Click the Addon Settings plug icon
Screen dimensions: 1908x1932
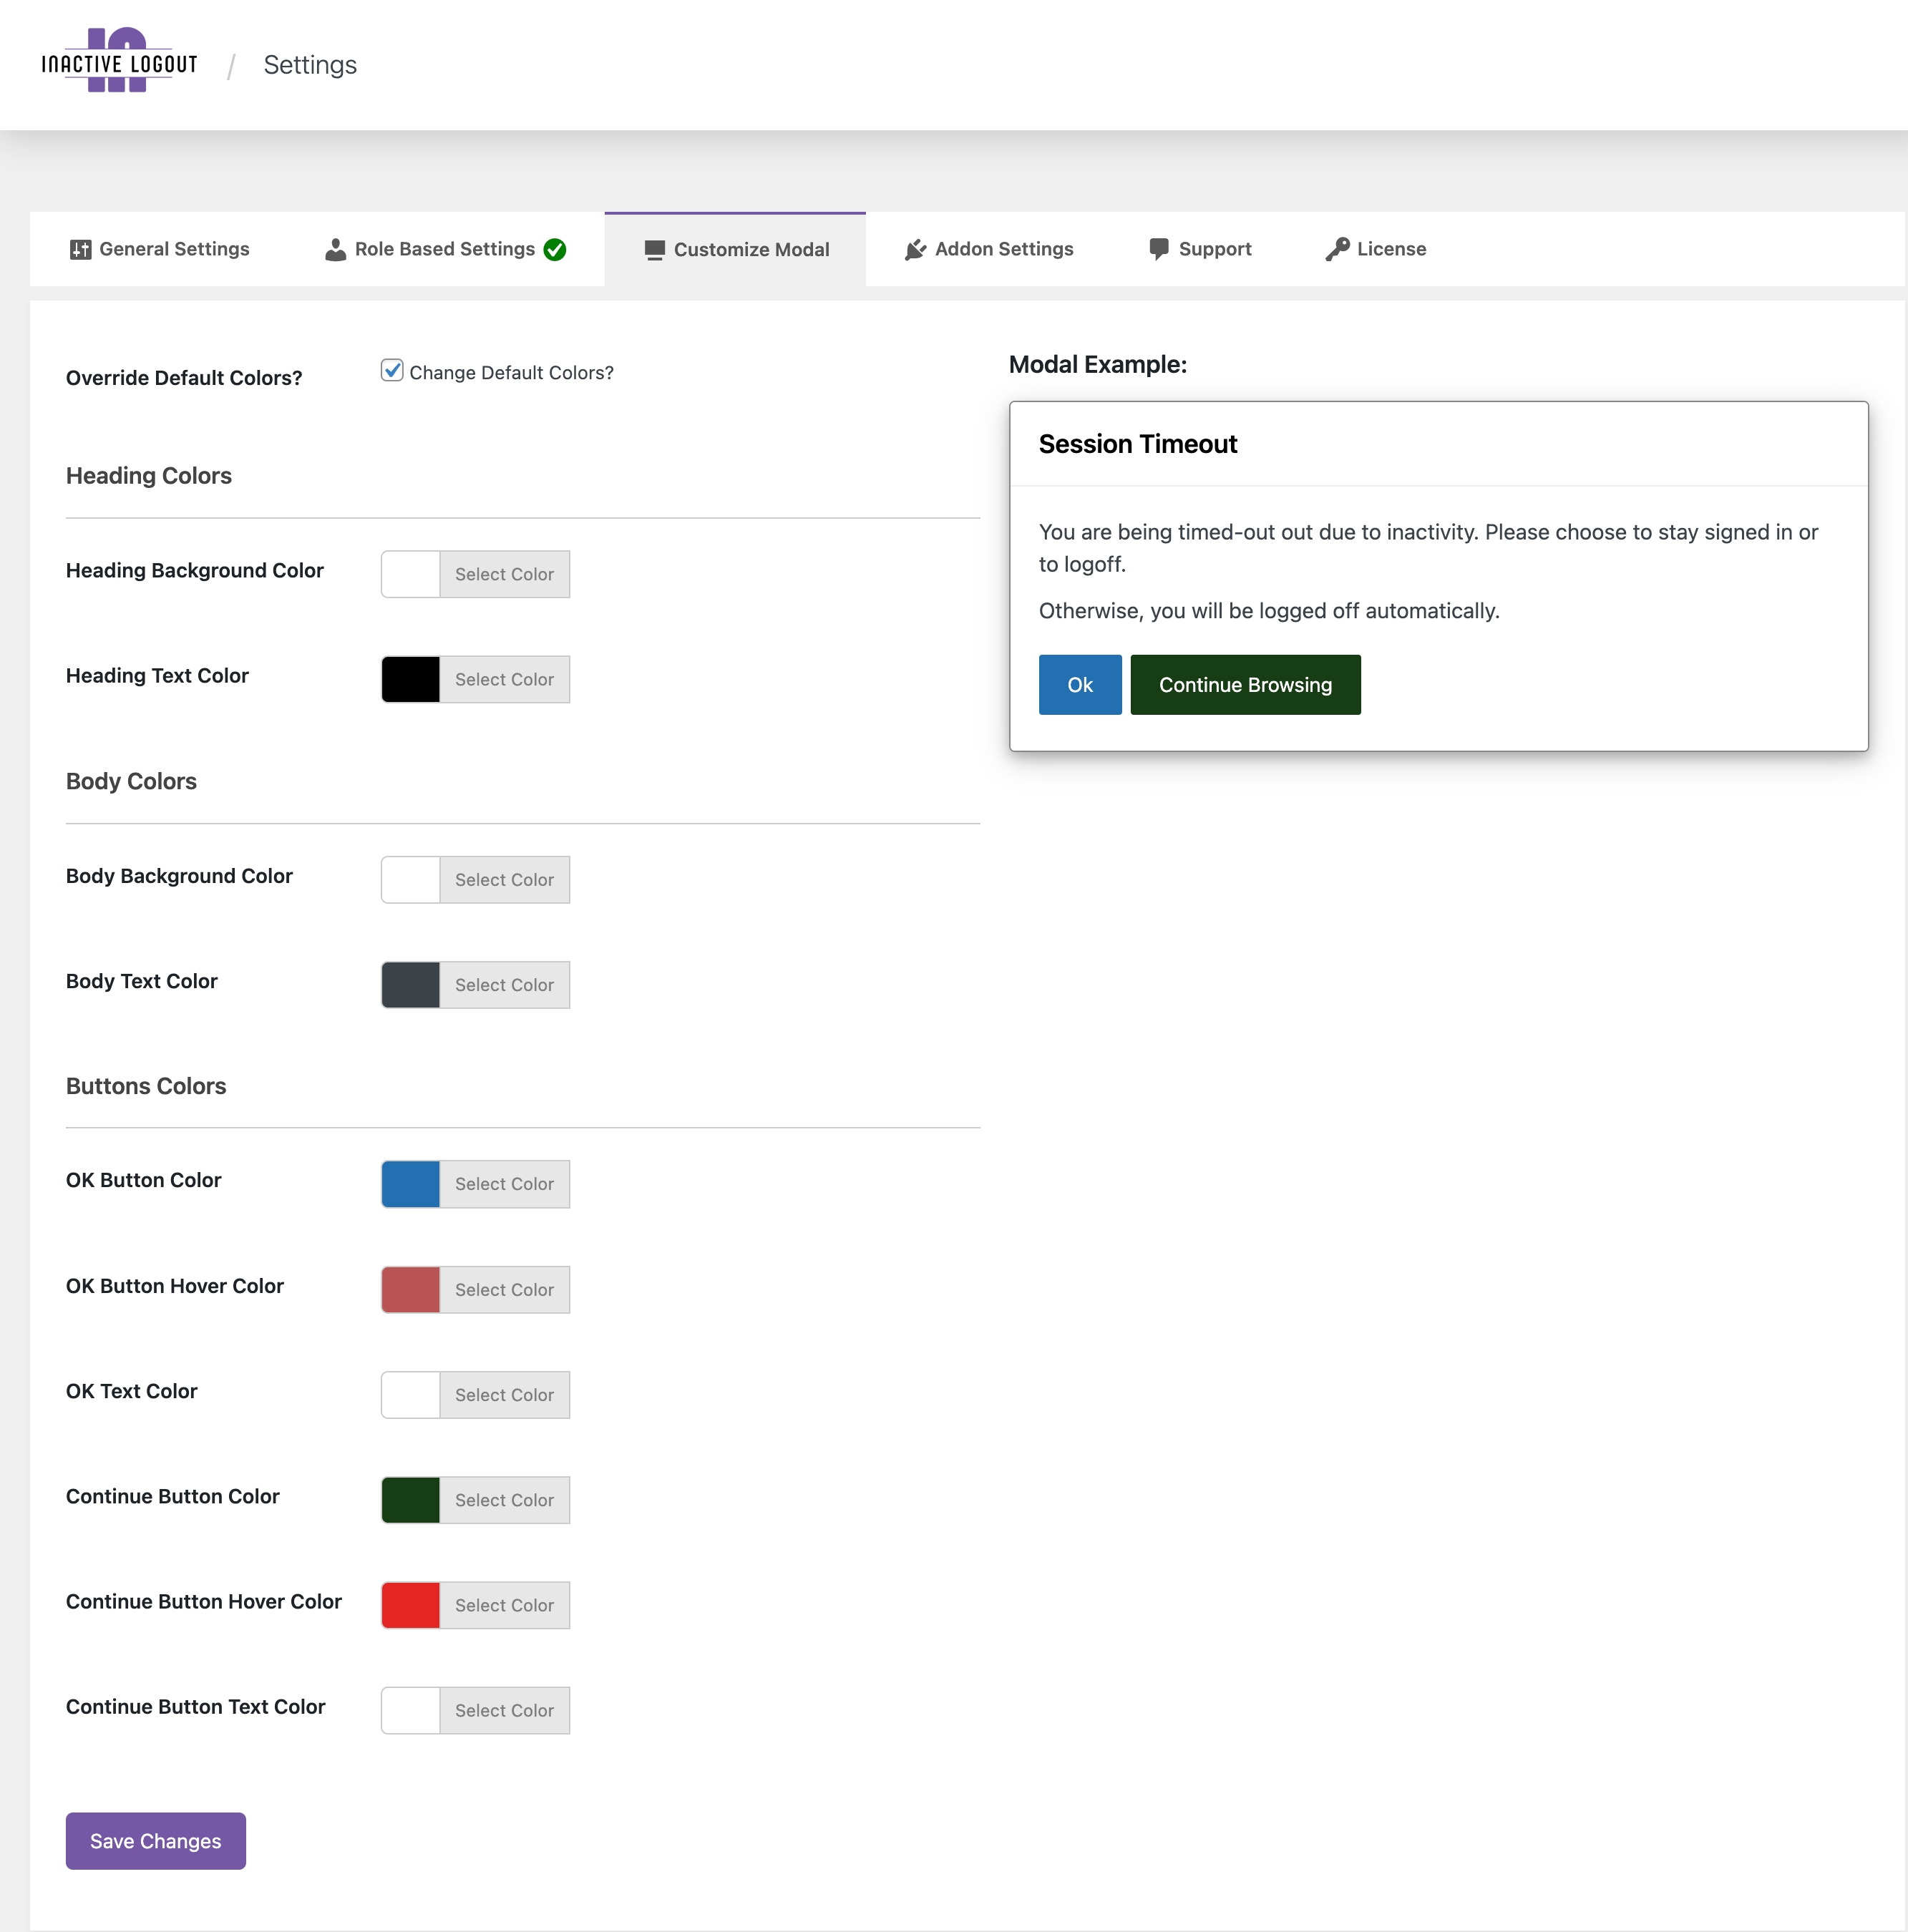915,250
